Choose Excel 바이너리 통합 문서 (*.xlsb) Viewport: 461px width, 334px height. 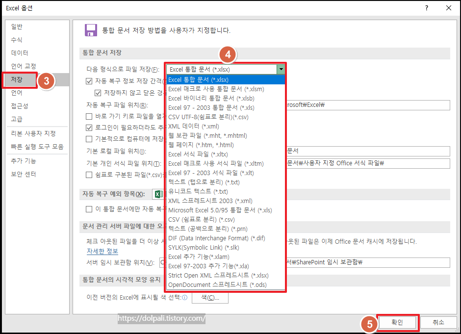pos(226,99)
